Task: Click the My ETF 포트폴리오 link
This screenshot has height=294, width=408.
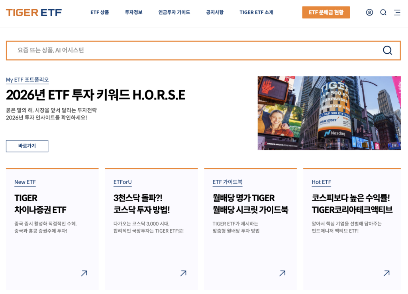Action: [x=27, y=80]
